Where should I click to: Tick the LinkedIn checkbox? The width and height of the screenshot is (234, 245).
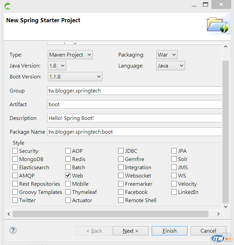click(x=174, y=192)
